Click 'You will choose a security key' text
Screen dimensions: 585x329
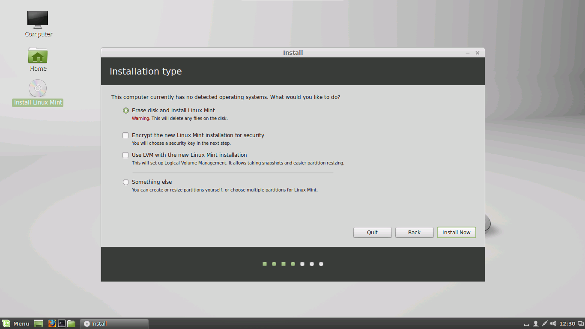pos(181,143)
